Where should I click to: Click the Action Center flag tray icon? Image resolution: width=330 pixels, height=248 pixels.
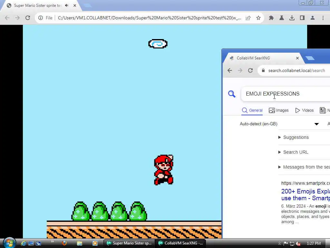coord(286,243)
